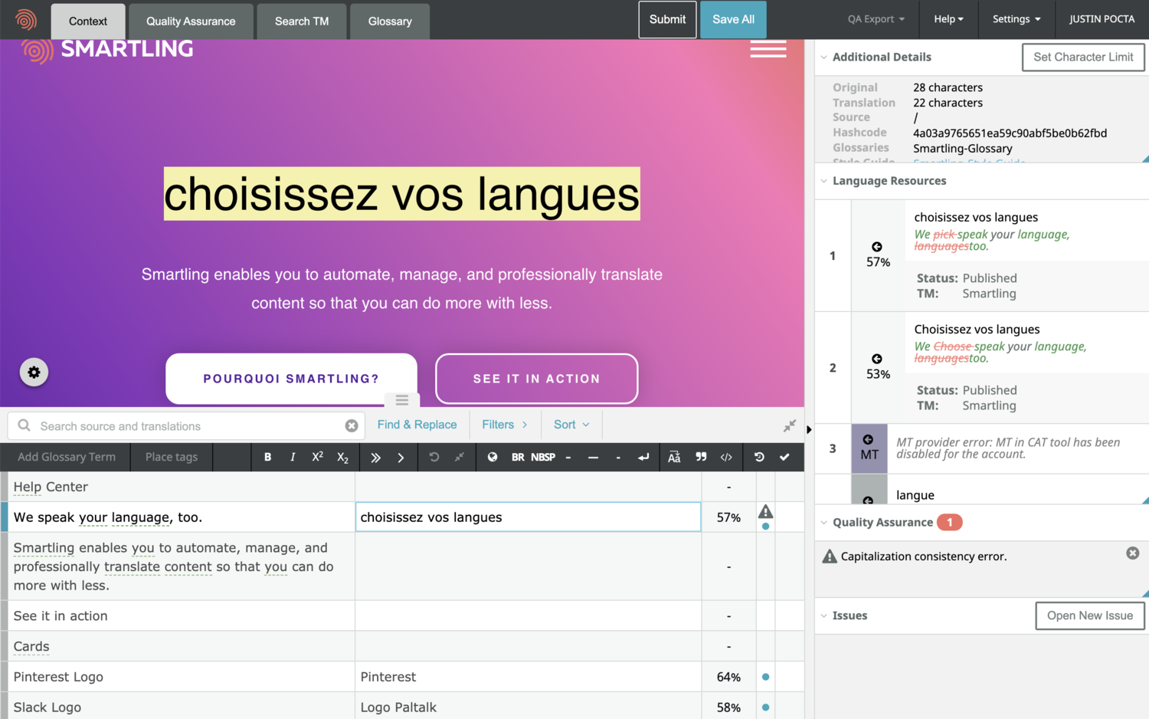Screen dimensions: 1149x719
Task: Insert a NBSP non-breaking space
Action: pos(543,457)
